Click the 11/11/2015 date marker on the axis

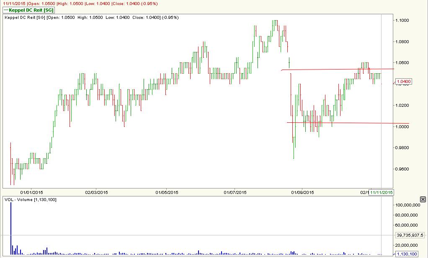click(x=382, y=192)
